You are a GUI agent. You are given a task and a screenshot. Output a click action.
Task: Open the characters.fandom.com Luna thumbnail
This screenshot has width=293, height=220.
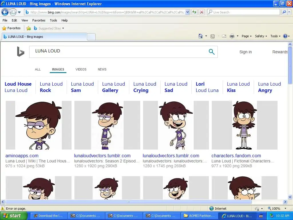coord(244,125)
